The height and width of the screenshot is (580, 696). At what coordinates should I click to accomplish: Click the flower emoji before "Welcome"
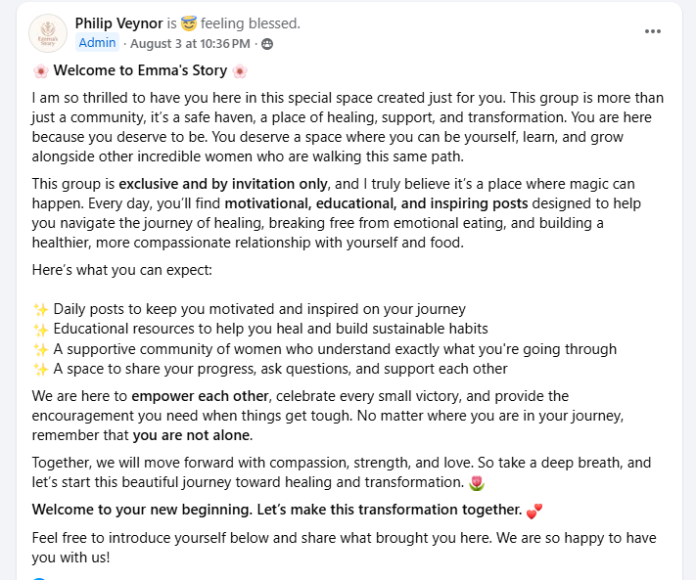pos(41,71)
